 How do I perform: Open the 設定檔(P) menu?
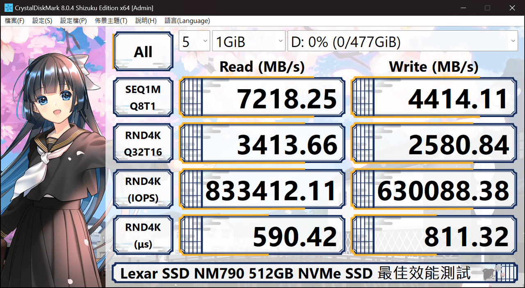pyautogui.click(x=73, y=21)
